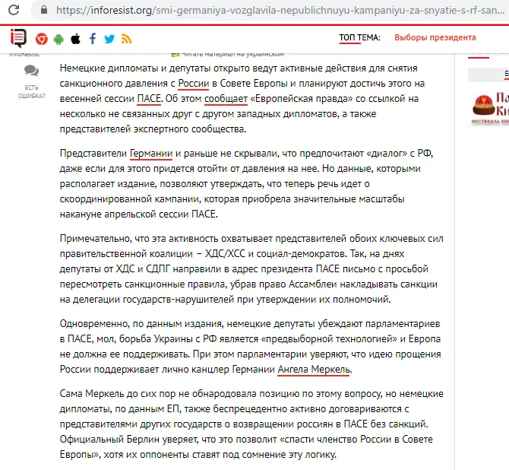Click the paragraph starting Сама Меркель
Screen dimensions: 509x470
[251, 424]
